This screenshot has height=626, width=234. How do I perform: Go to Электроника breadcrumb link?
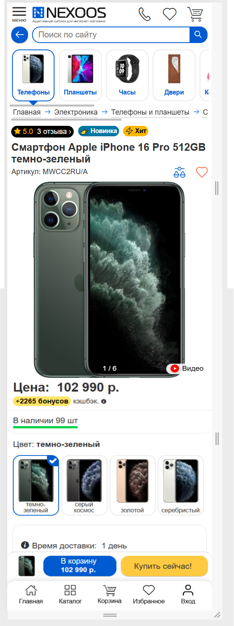tap(76, 112)
